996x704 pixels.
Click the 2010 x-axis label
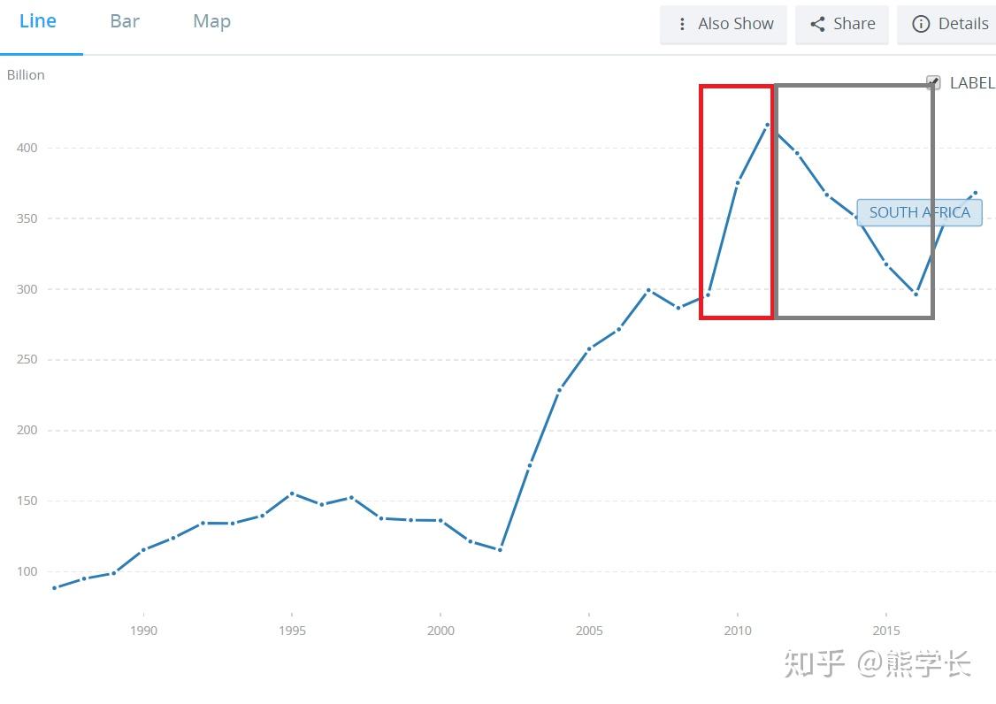738,631
